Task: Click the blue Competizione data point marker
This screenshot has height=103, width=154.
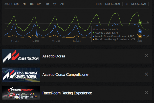Action: tap(140, 31)
